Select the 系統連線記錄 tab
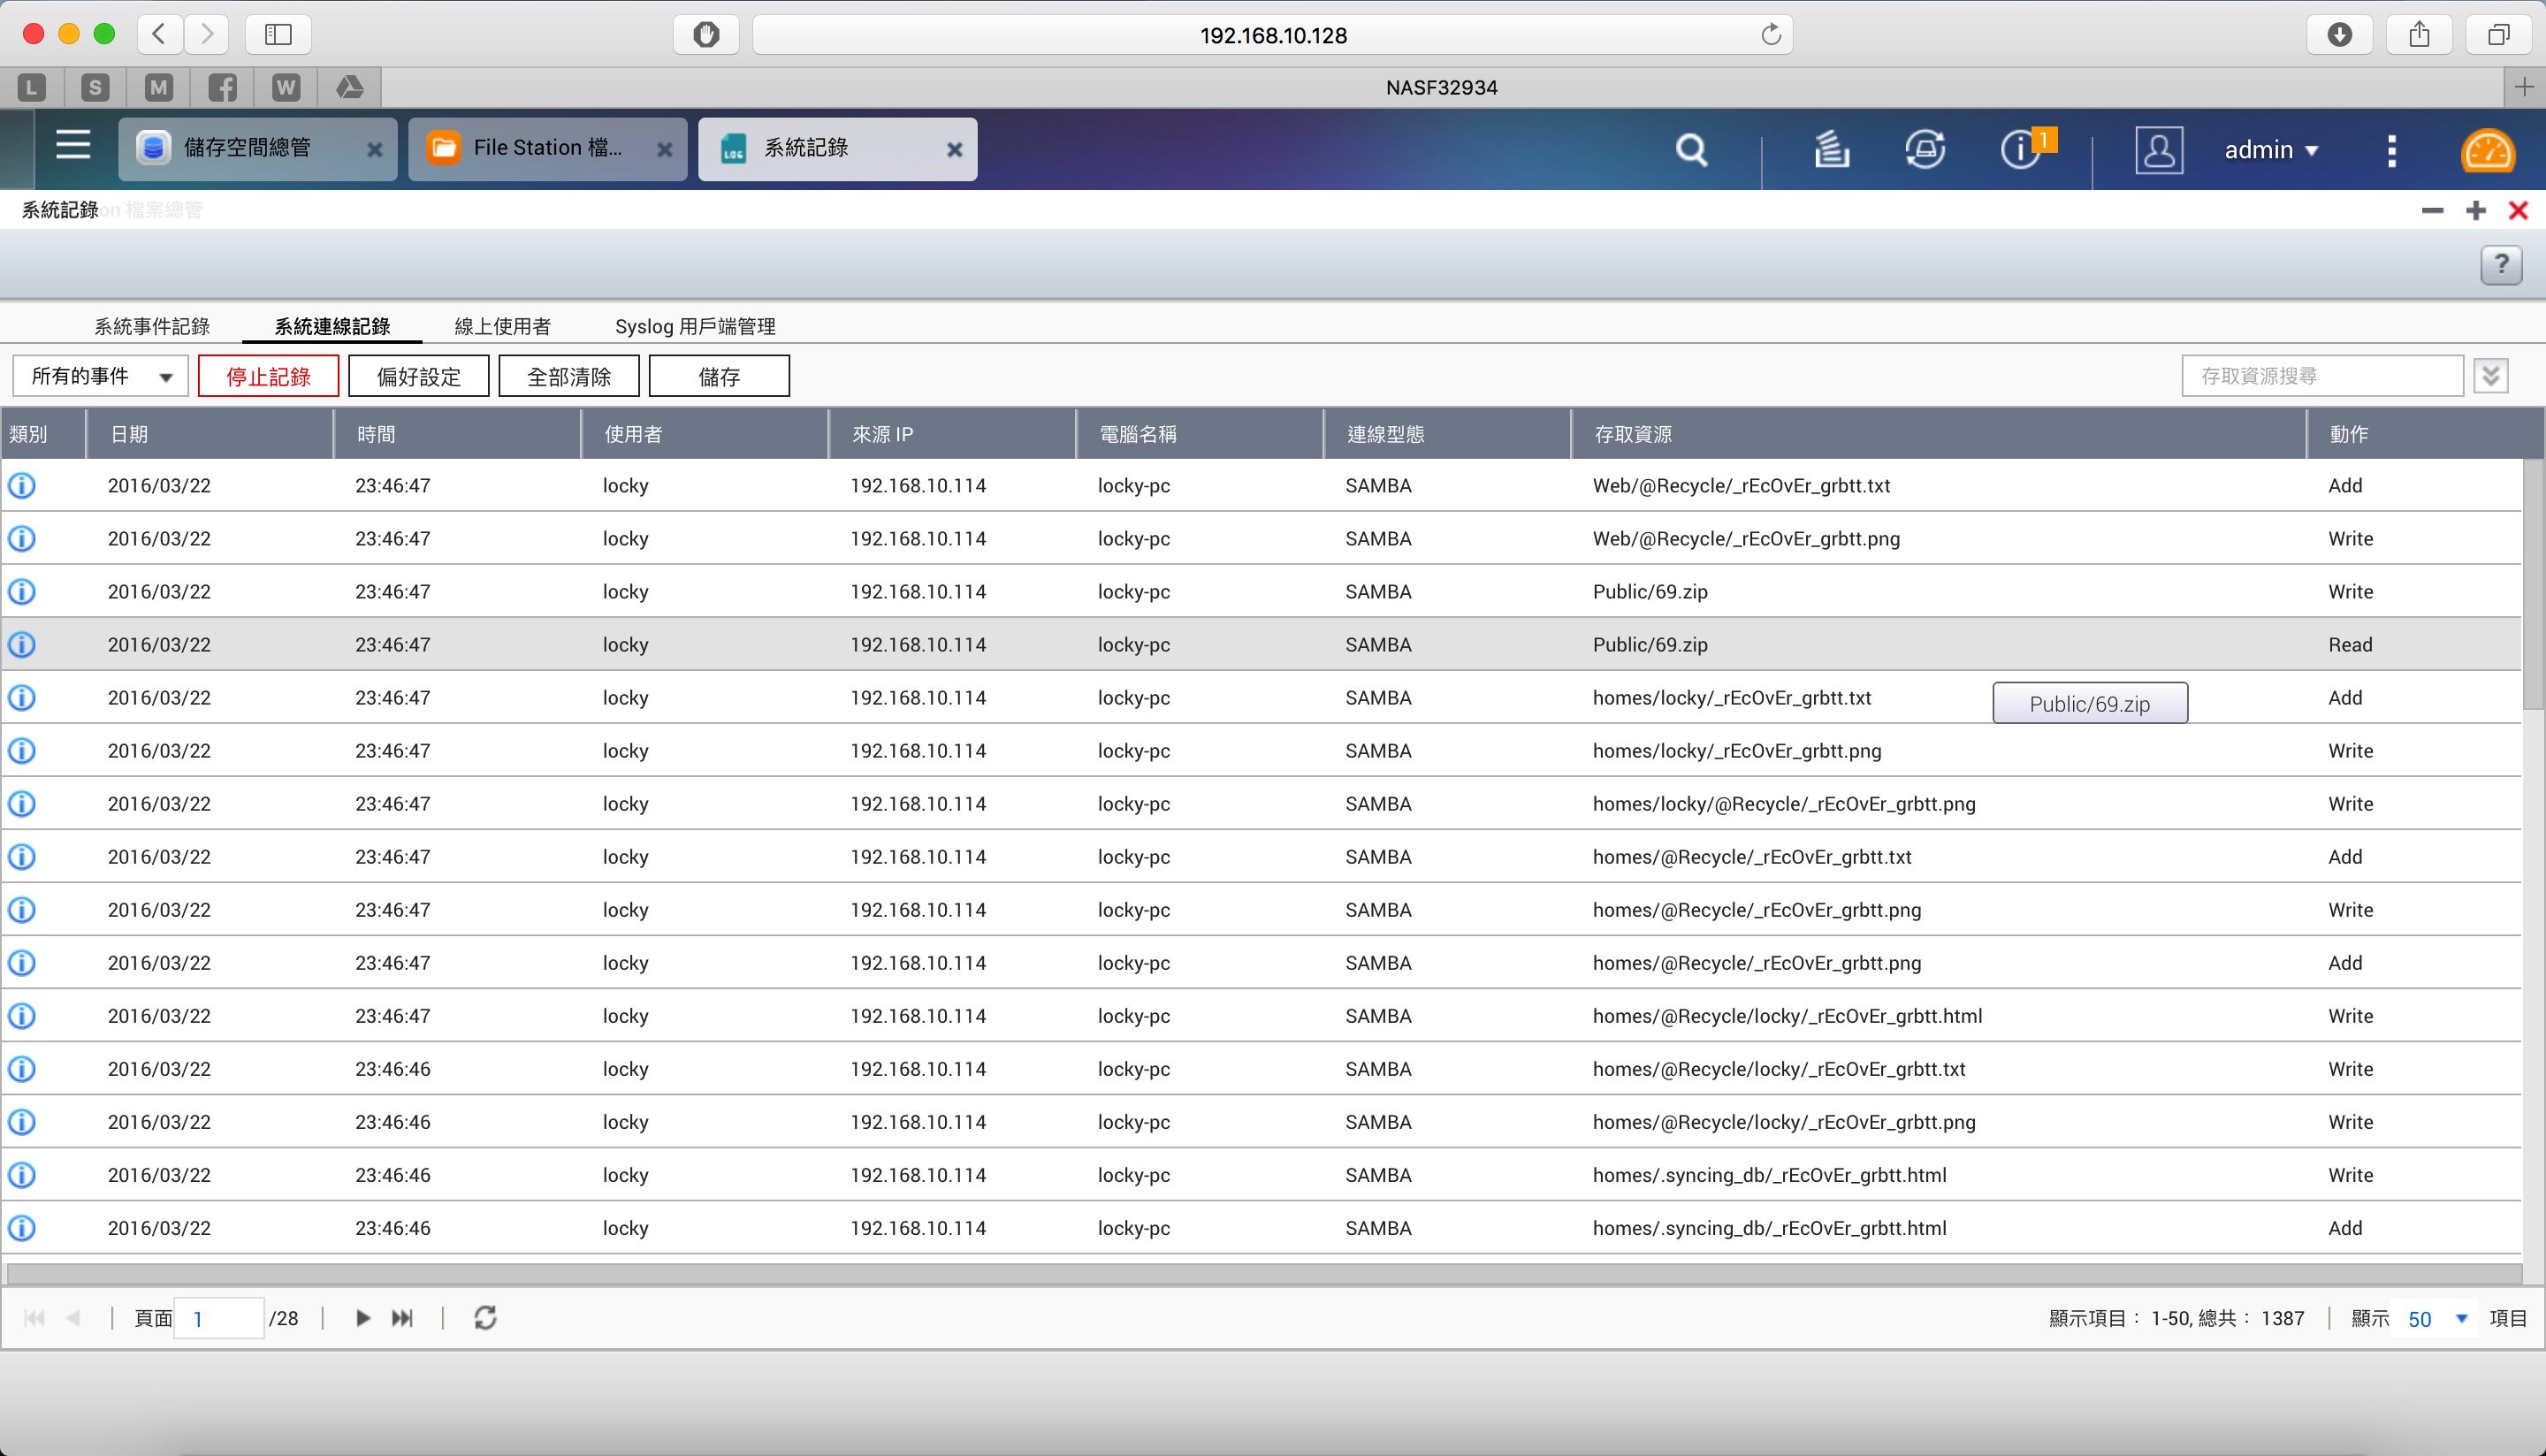This screenshot has height=1456, width=2546. (332, 326)
